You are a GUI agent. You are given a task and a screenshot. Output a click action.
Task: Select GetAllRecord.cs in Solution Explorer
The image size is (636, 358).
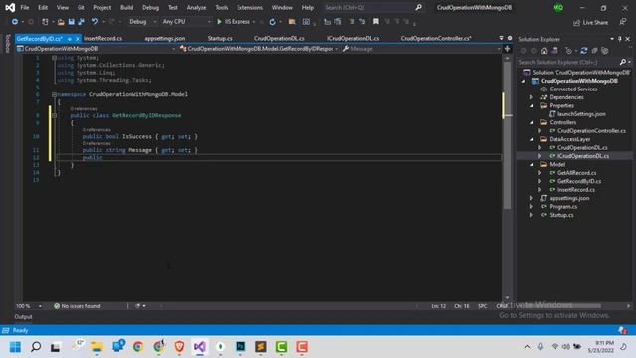coord(576,173)
